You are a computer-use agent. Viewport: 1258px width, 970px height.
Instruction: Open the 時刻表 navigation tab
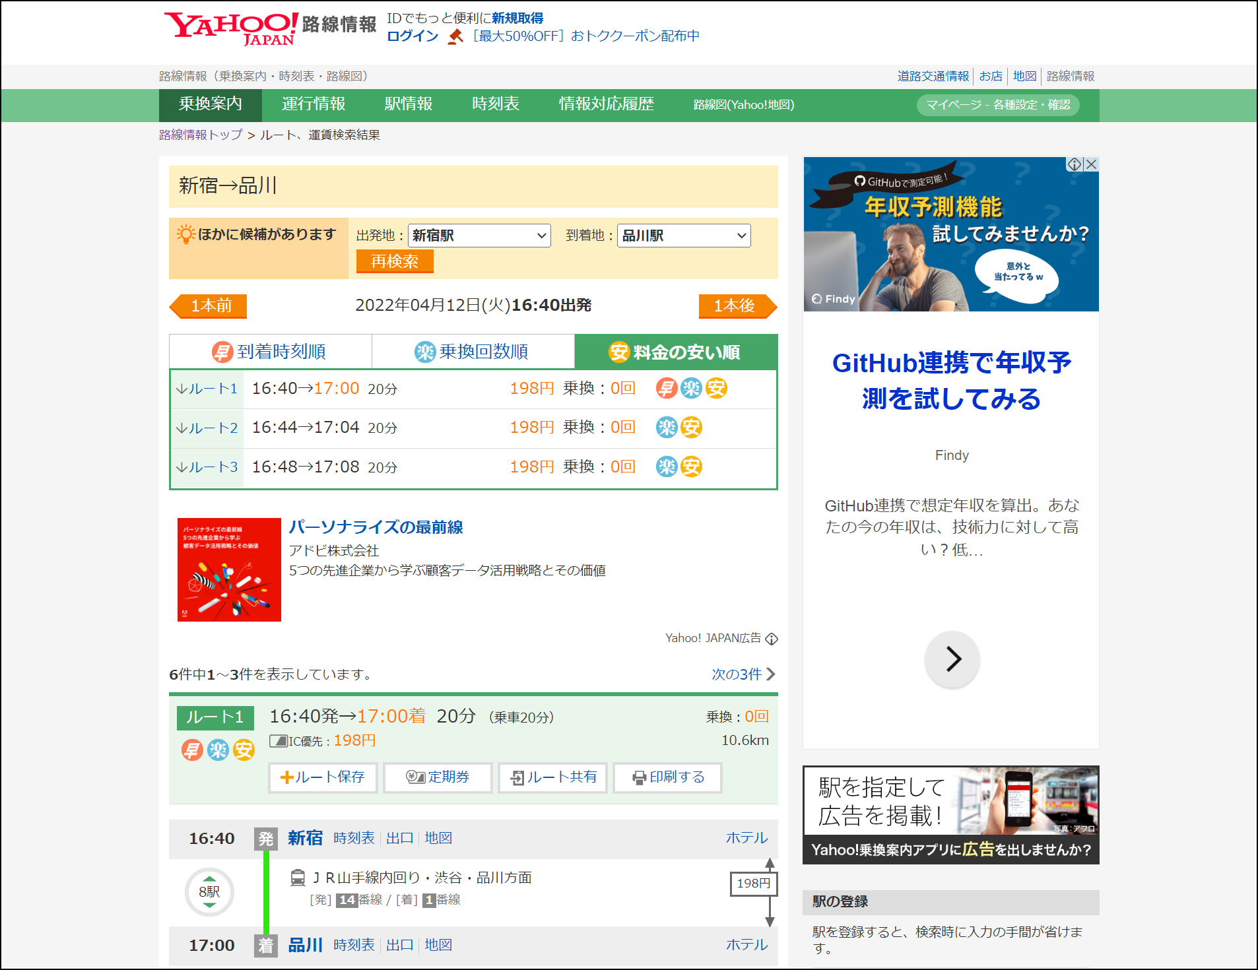[495, 104]
